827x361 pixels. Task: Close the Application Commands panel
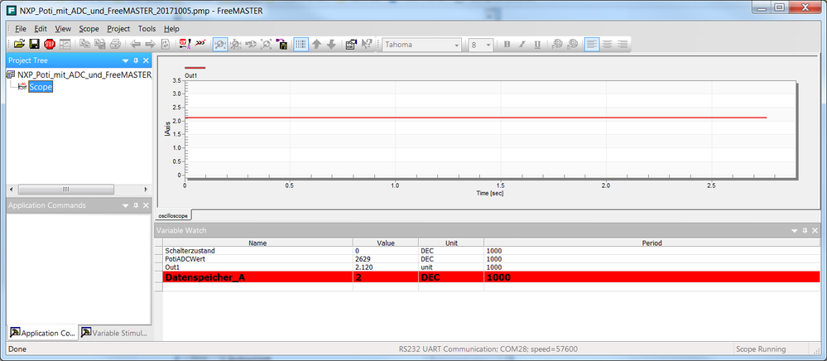[x=146, y=205]
